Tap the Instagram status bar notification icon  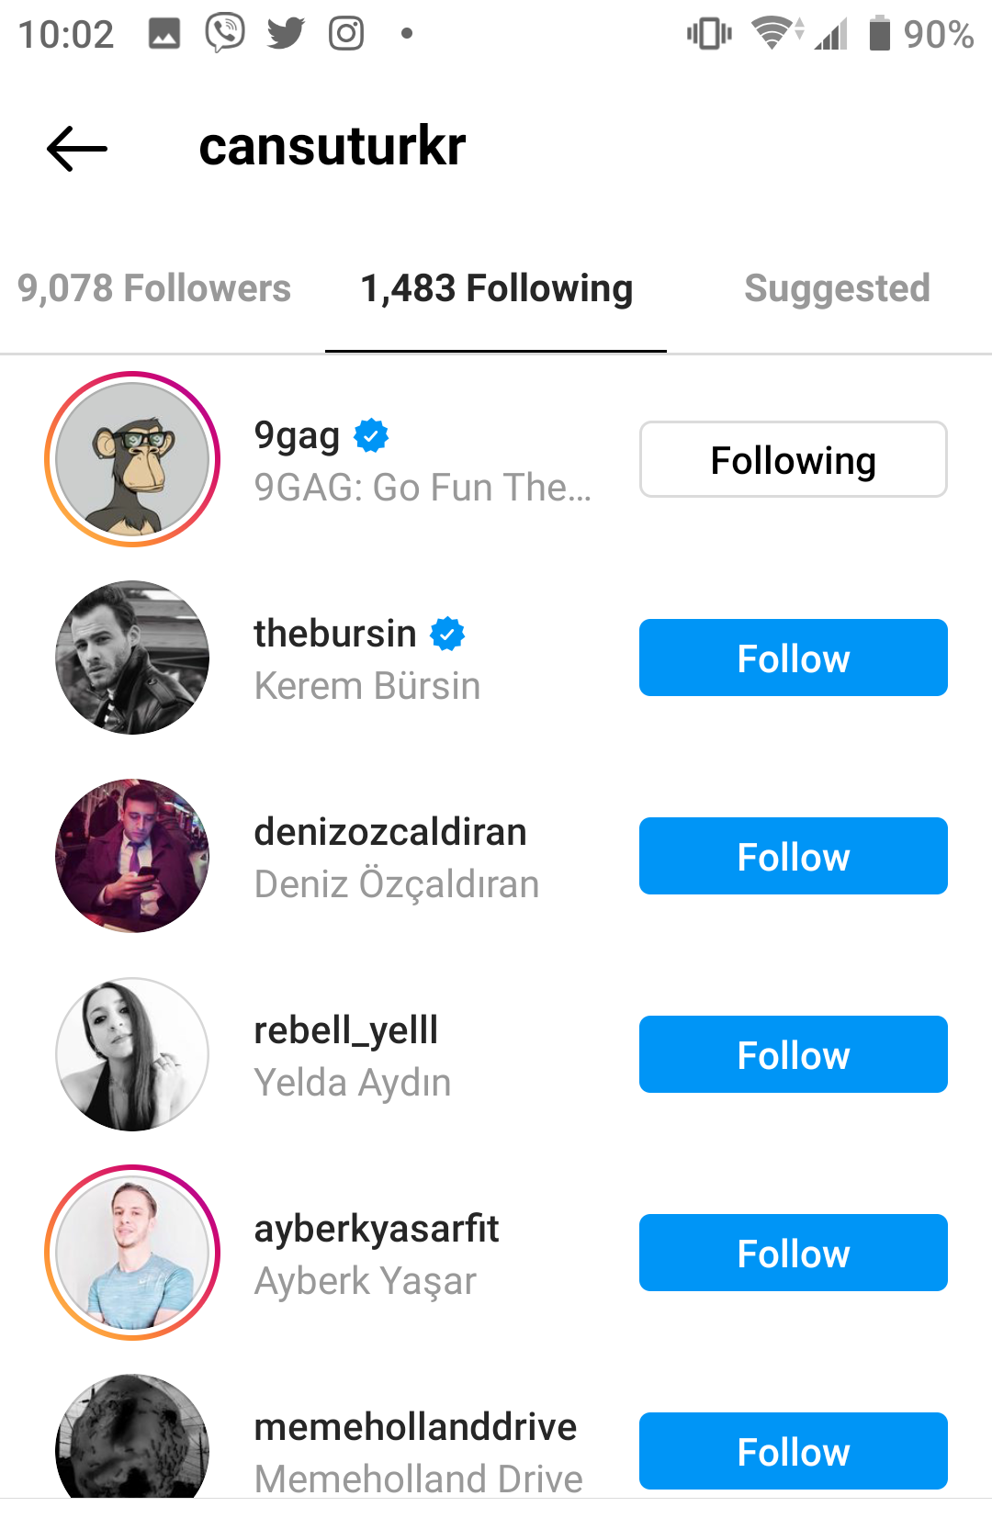[346, 34]
